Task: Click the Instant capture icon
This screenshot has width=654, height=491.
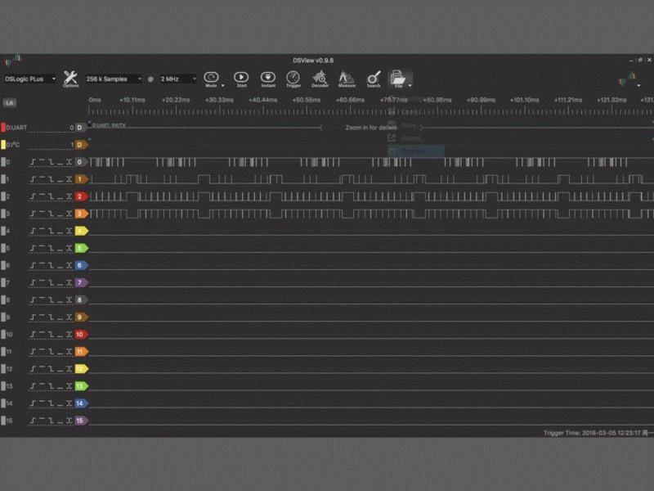Action: click(x=267, y=78)
